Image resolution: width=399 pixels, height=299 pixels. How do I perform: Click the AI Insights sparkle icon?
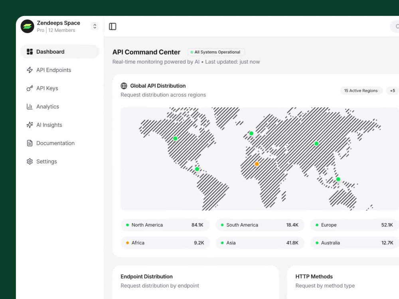point(30,125)
